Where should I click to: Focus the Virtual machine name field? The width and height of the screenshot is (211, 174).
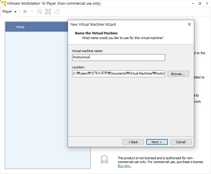click(x=119, y=57)
